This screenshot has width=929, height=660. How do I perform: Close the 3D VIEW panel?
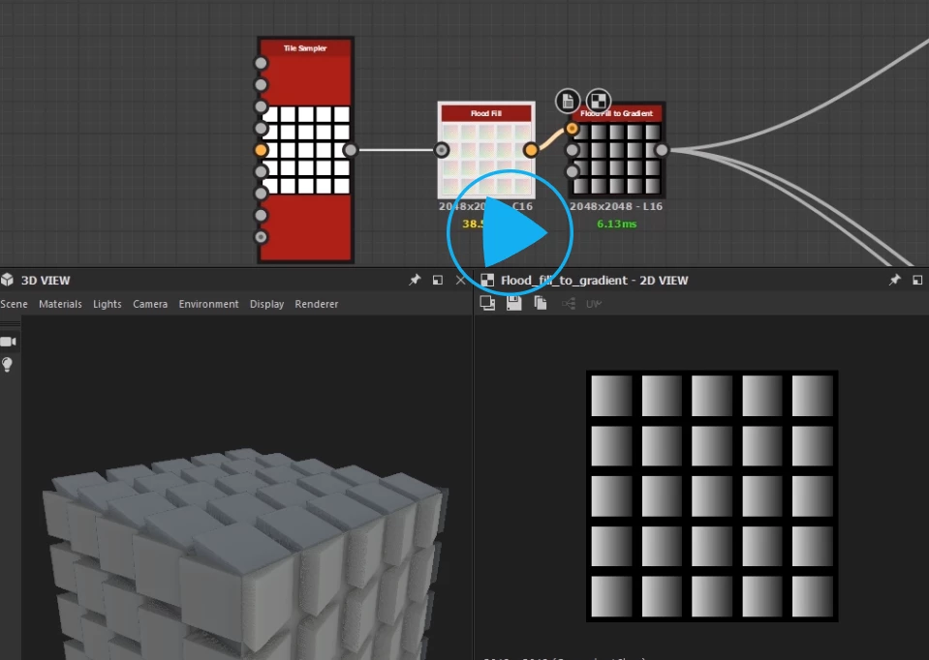pyautogui.click(x=460, y=280)
